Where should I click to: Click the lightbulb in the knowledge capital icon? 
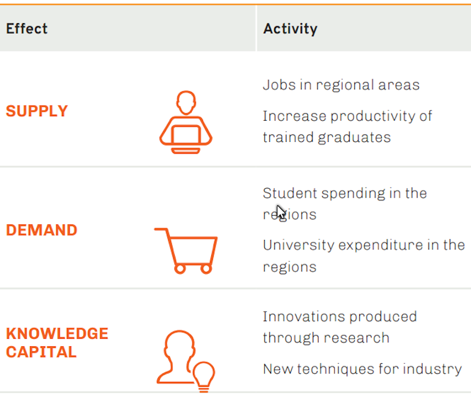click(x=203, y=375)
